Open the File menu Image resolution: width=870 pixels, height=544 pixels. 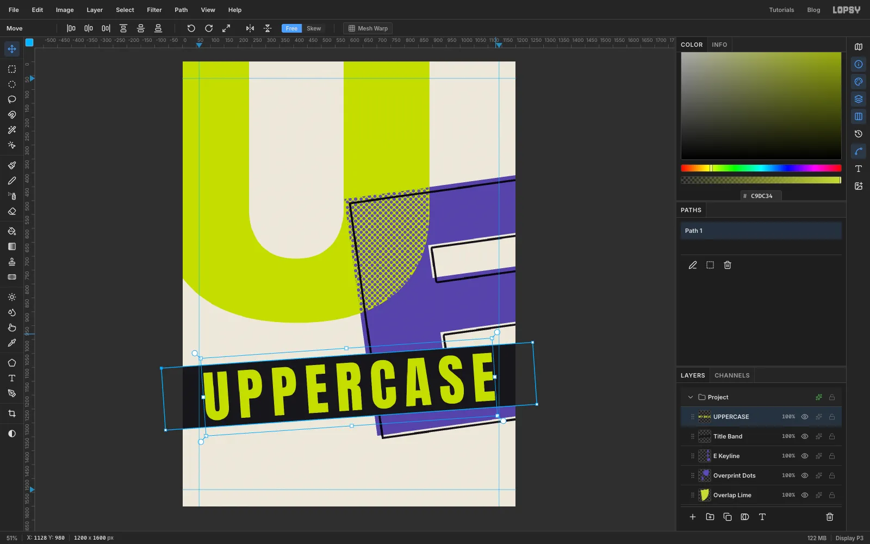point(14,10)
